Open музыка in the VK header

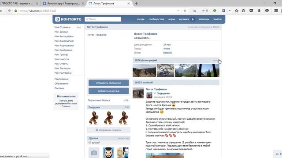tap(184, 19)
